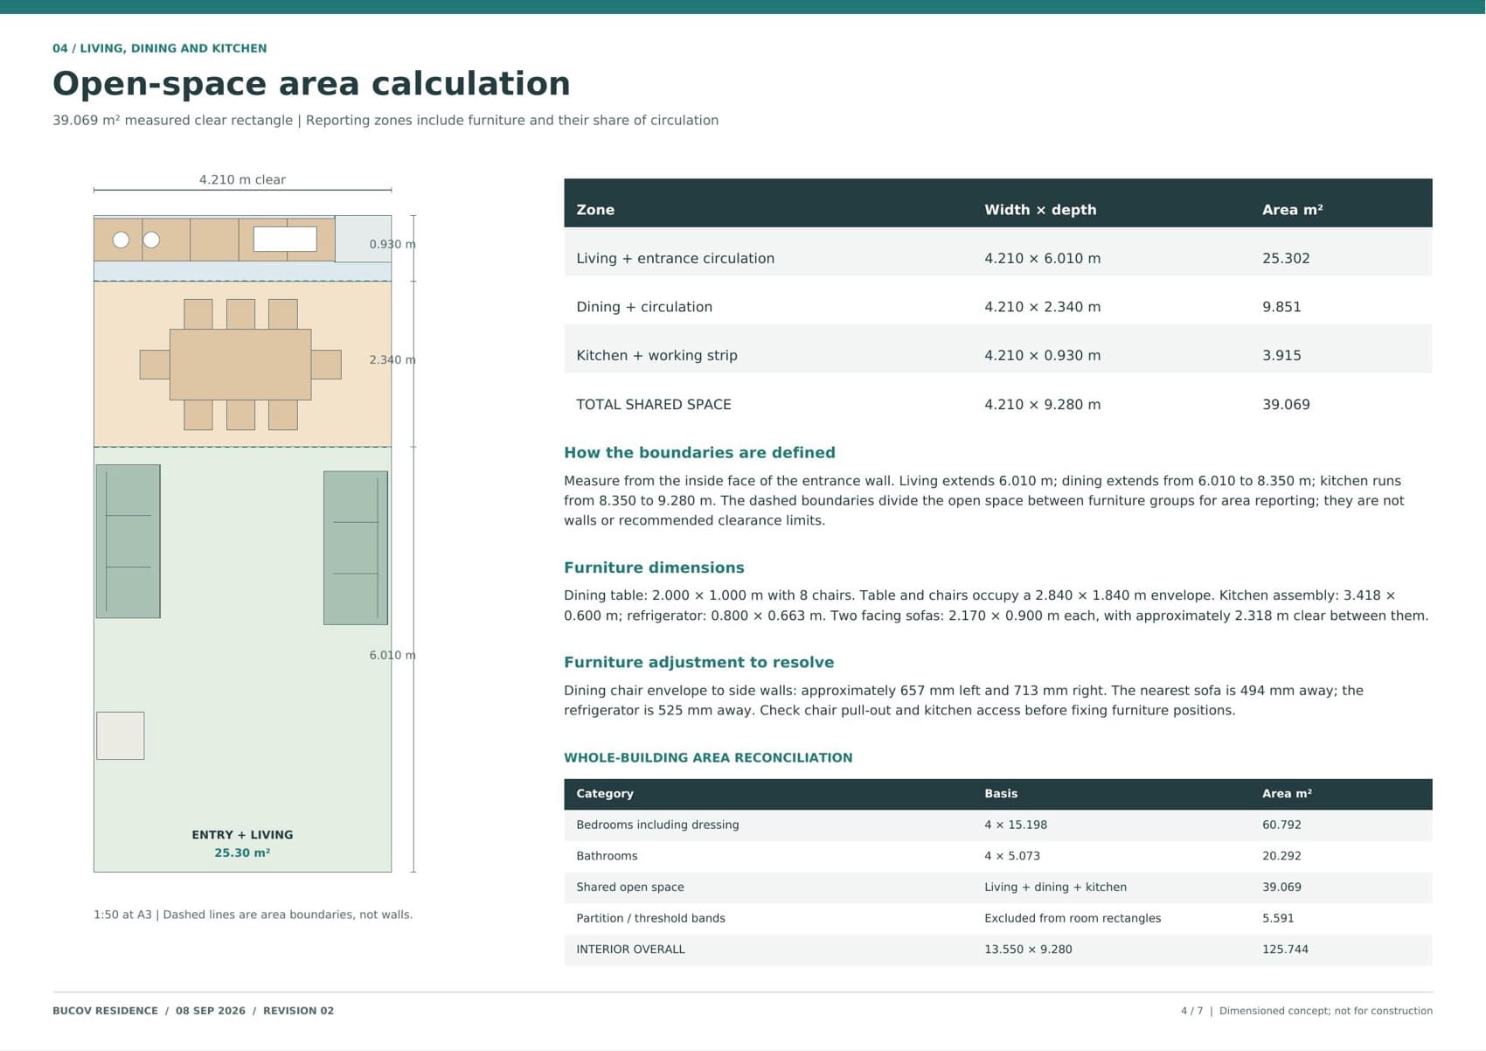This screenshot has width=1486, height=1051.
Task: Click the '9.851' area value
Action: click(x=1281, y=307)
